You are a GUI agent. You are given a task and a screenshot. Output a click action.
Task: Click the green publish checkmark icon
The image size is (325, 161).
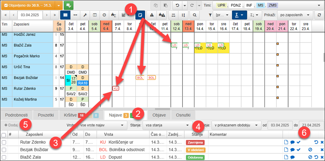coord(69,6)
